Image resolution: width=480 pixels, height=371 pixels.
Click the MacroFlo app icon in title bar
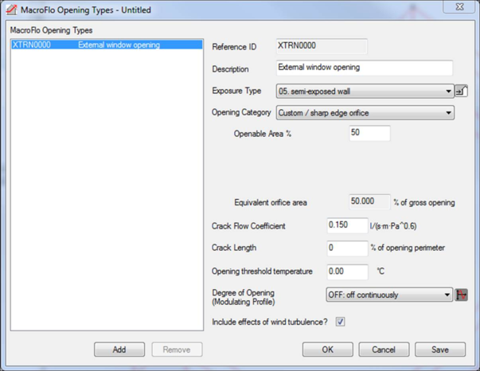pos(12,10)
